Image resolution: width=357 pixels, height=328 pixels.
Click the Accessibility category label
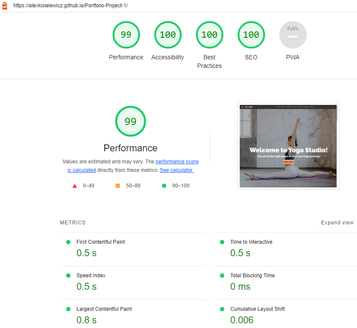[x=168, y=57]
